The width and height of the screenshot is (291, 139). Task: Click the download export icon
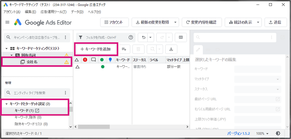[x=171, y=49]
